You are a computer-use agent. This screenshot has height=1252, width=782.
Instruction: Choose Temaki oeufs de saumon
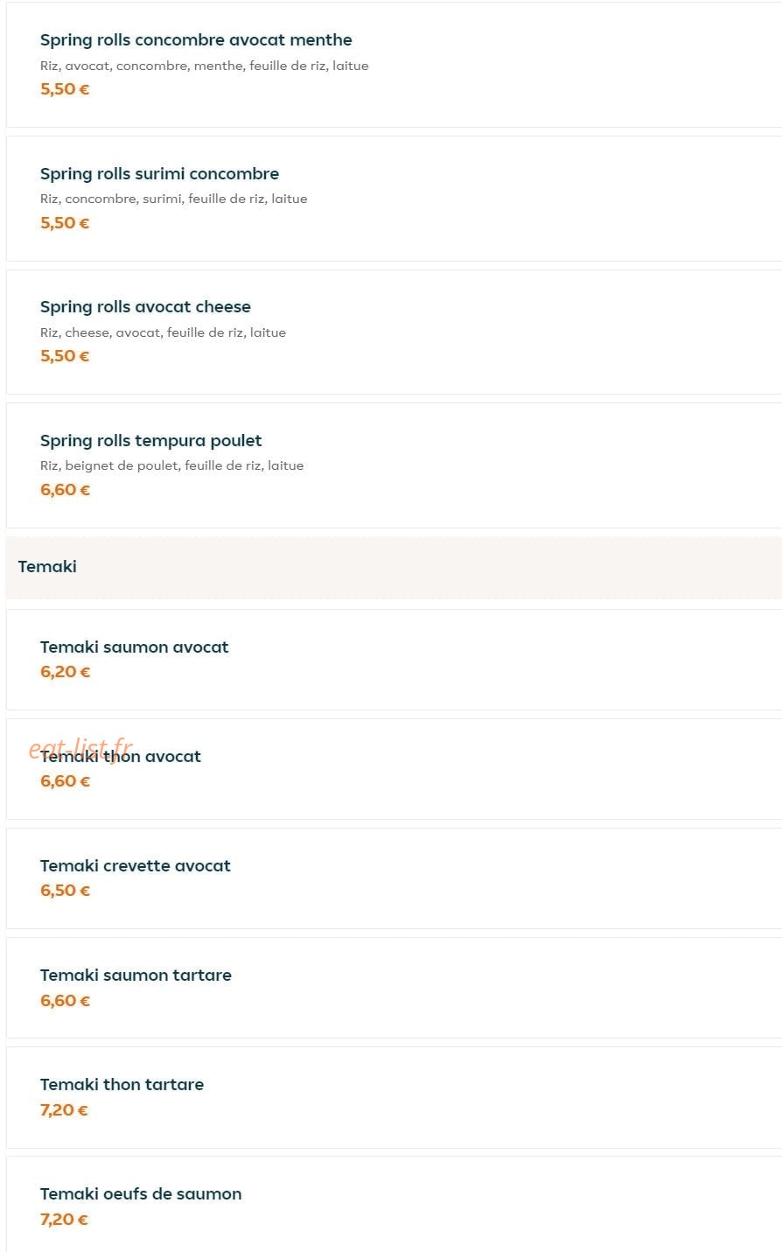[394, 1205]
